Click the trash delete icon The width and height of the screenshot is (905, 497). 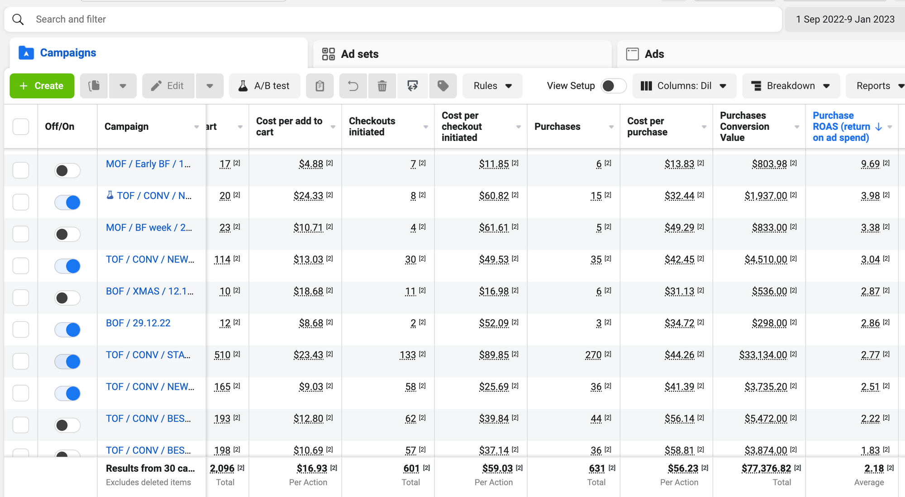[x=382, y=86]
